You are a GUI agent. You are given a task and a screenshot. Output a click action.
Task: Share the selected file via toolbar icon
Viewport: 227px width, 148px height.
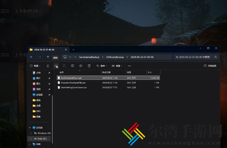point(81,66)
